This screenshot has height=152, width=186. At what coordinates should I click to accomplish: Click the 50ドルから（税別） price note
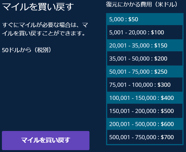(26, 50)
